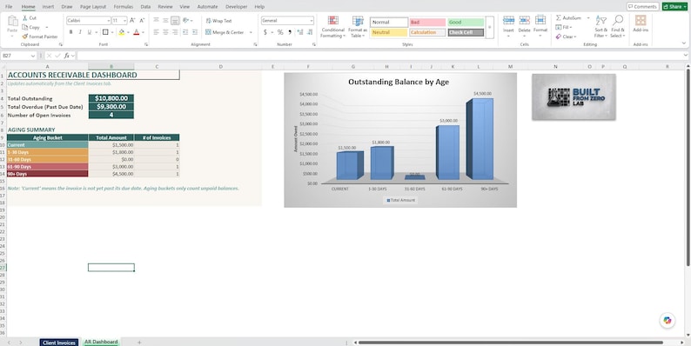Click the Fill Color paint bucket
This screenshot has width=691, height=346.
pos(122,32)
